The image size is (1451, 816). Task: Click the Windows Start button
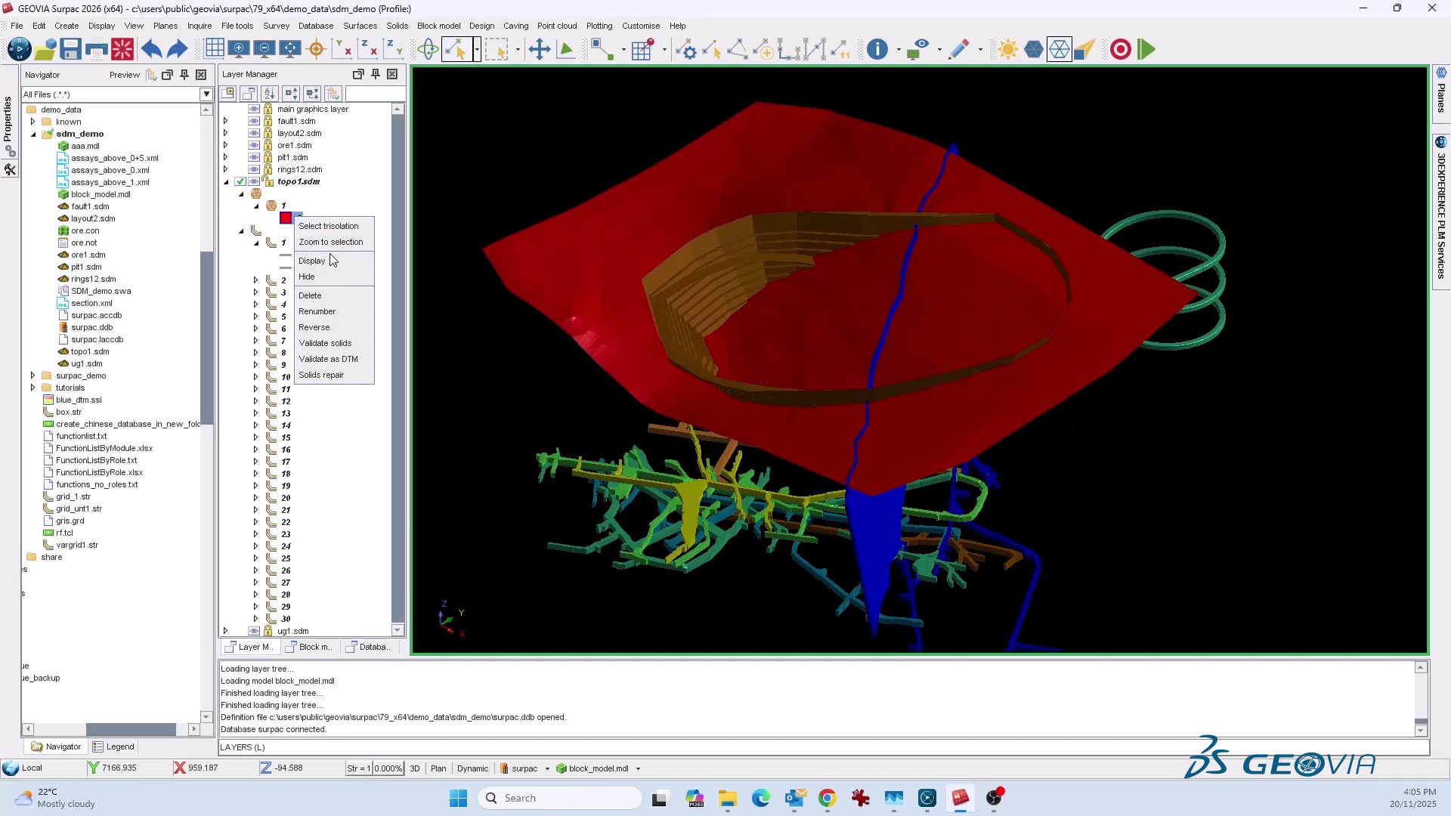[459, 799]
